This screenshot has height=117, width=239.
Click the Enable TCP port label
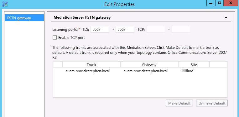pos(71,38)
